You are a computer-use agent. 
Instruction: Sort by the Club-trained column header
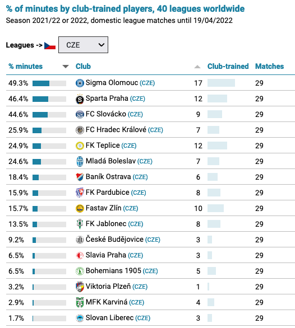click(x=228, y=66)
